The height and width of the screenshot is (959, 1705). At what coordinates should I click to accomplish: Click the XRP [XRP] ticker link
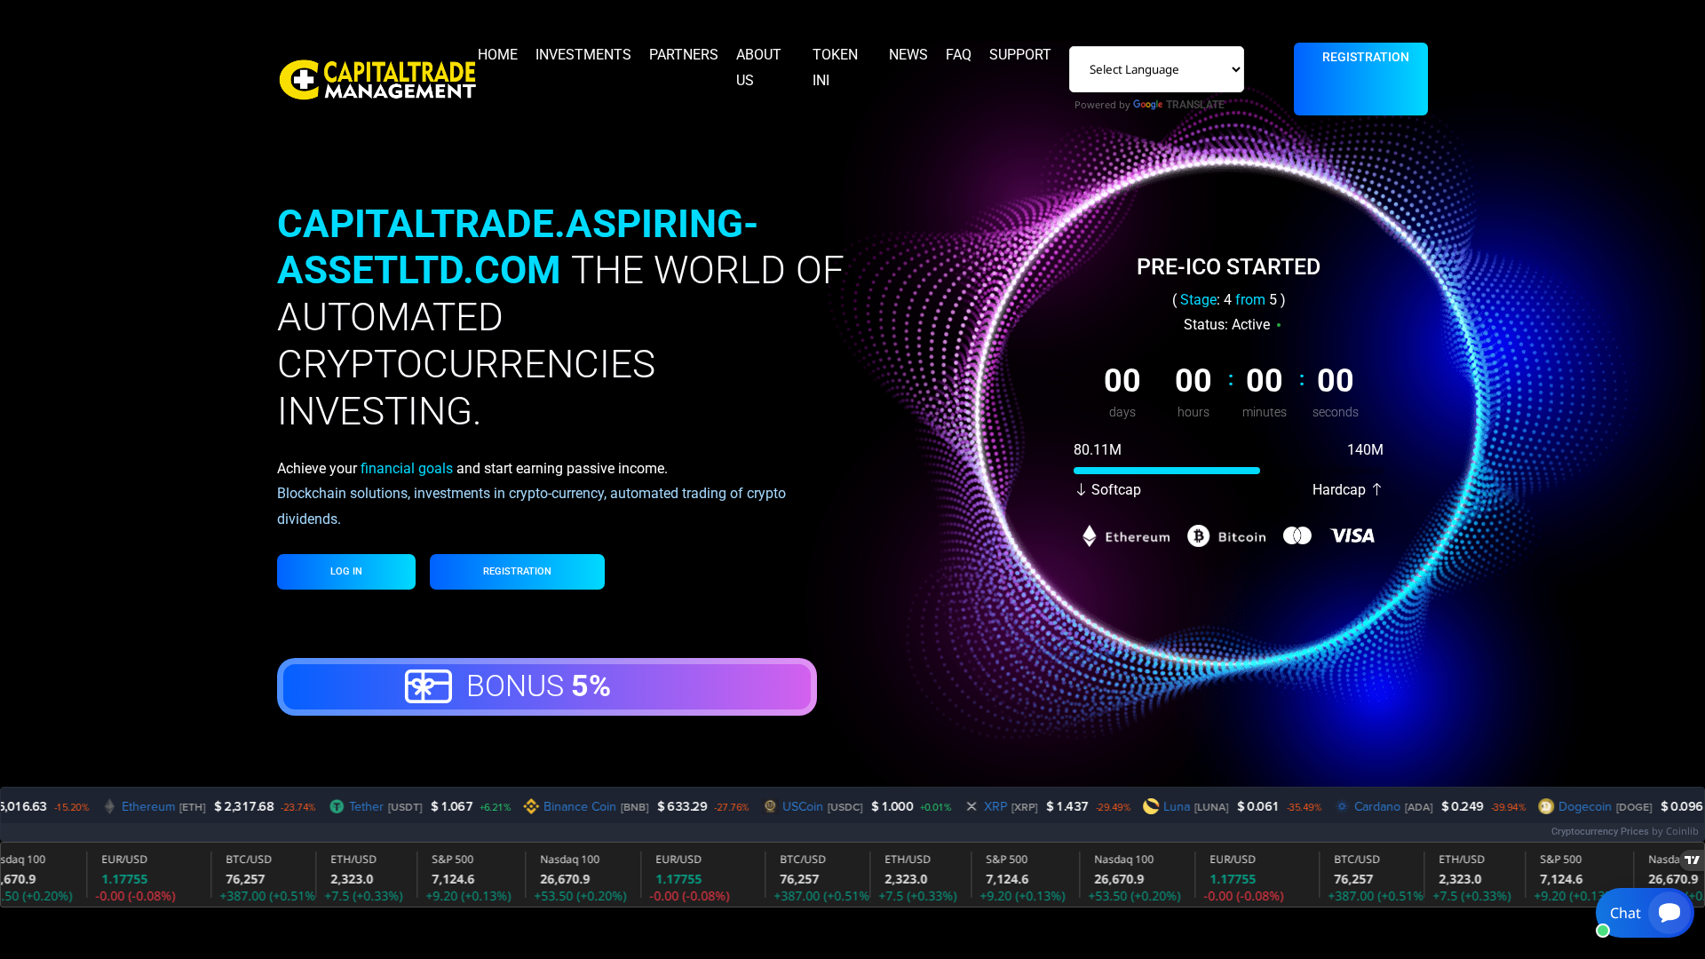point(1011,806)
